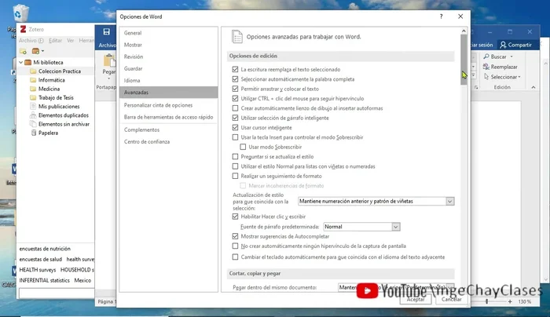The image size is (550, 317).
Task: Click the Zotero new collection icon
Action: [23, 50]
